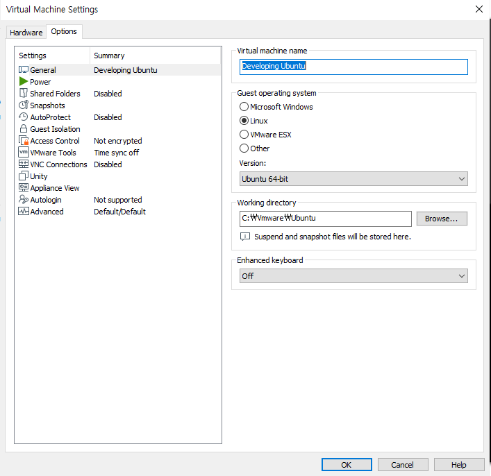Switch to the Hardware tab
Viewport: 491px width, 476px height.
26,33
